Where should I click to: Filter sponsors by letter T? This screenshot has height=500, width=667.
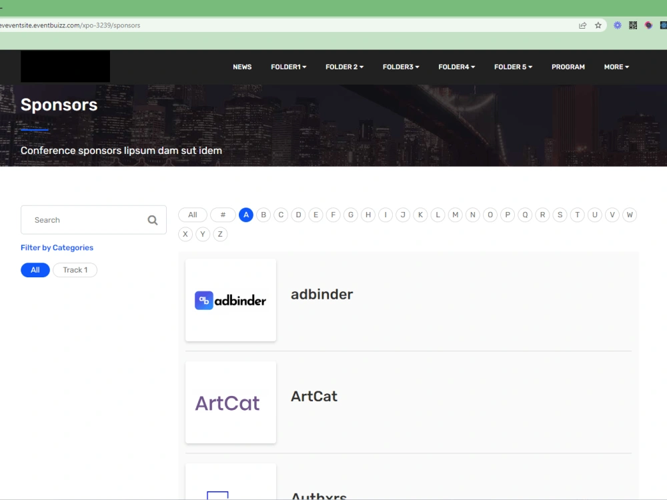click(x=577, y=215)
